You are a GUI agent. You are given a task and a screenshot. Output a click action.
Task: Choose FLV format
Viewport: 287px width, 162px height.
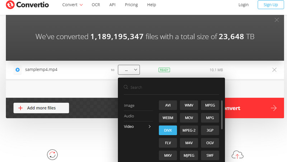[x=168, y=143]
